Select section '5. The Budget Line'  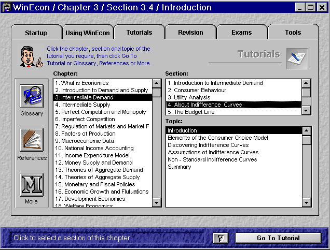(x=234, y=112)
